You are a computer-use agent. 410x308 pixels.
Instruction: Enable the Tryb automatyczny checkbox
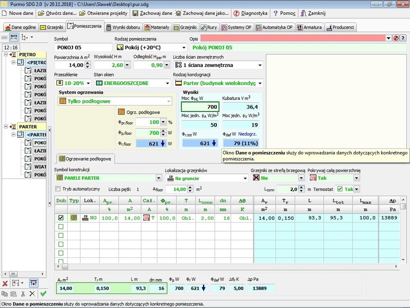coord(58,189)
